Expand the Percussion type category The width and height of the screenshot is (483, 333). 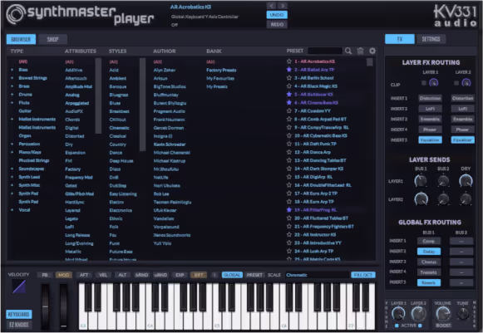tap(12, 144)
